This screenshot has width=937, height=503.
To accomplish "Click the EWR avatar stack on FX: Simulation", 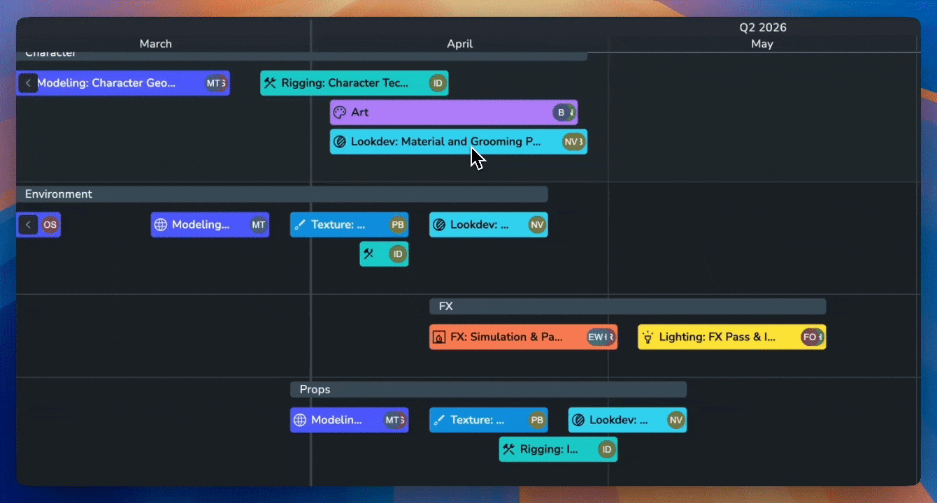I will pos(600,337).
